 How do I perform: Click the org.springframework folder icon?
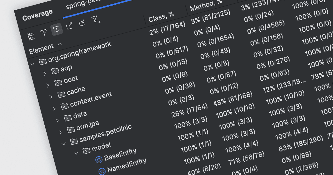(42, 62)
